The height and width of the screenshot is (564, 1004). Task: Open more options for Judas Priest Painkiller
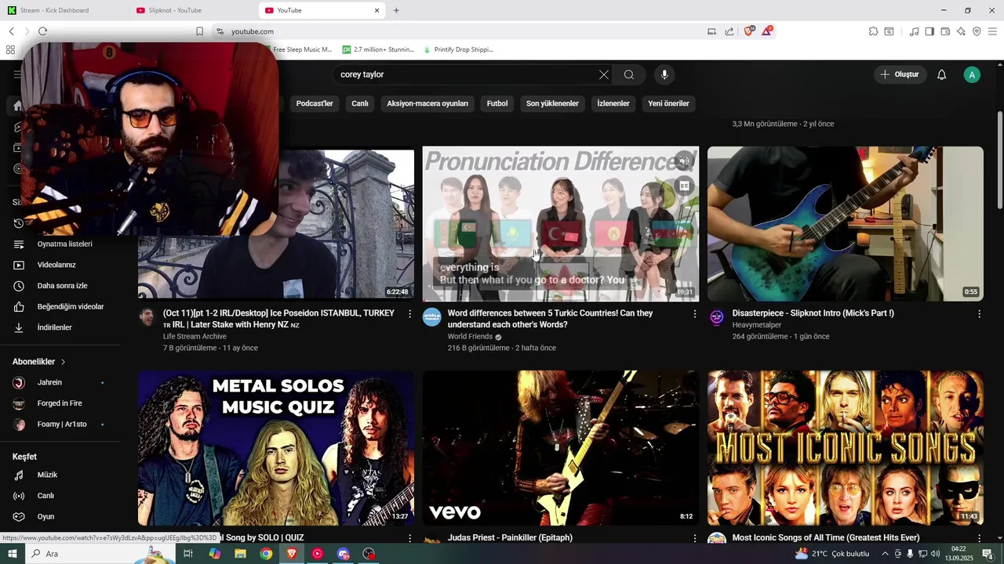coord(694,539)
